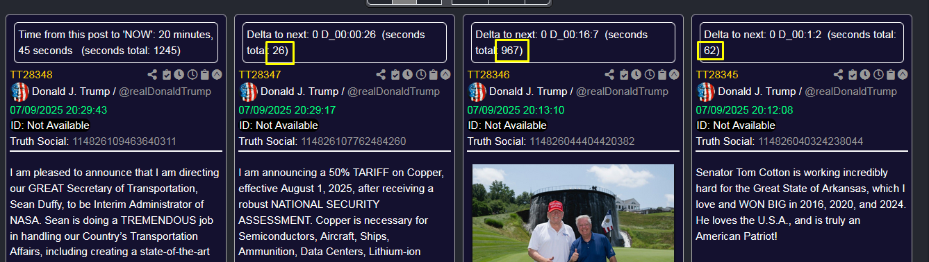
Task: Collapse post TT28348 with chevron-up icon
Action: click(x=217, y=75)
